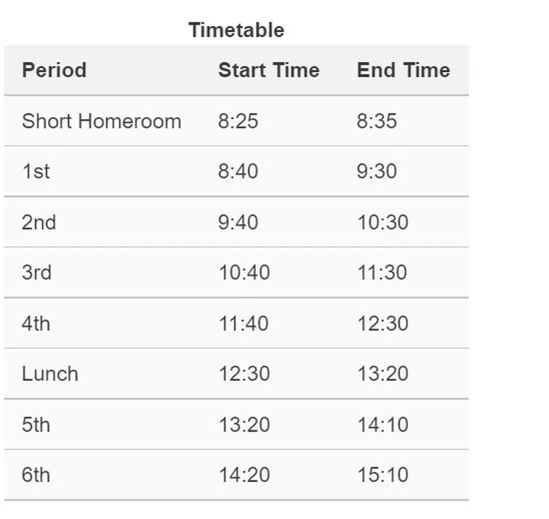549x519 pixels.
Task: Select the 5th period cell
Action: pyautogui.click(x=36, y=424)
